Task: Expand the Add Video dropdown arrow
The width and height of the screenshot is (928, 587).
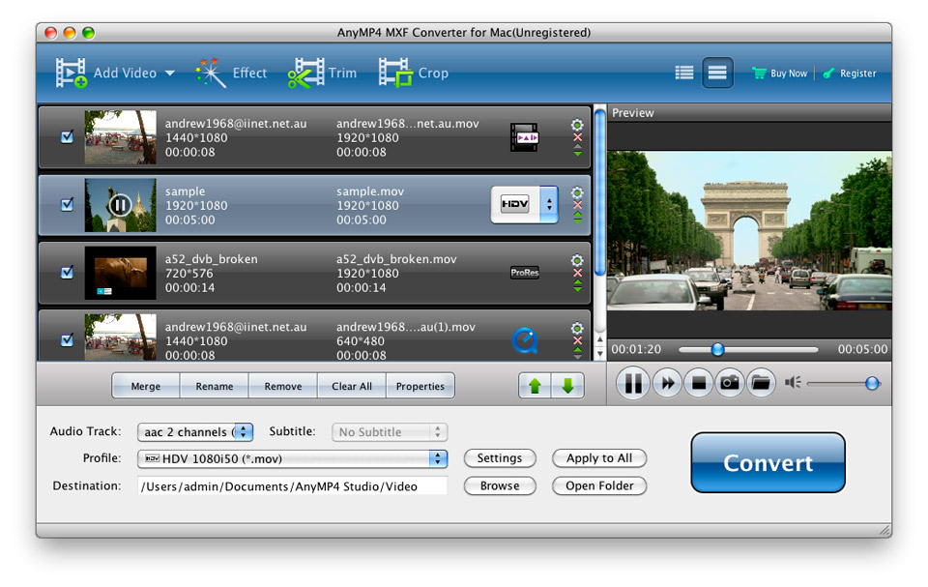Action: coord(170,73)
